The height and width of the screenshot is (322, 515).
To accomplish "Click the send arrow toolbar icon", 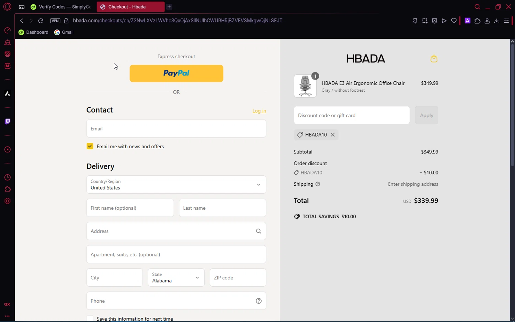I will click(444, 21).
